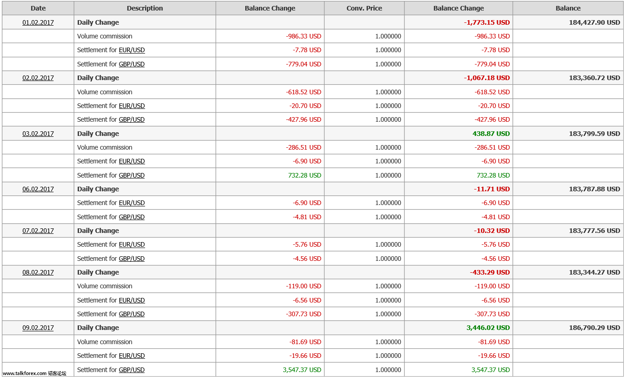Select the balance value 183,799.59 USD
The width and height of the screenshot is (626, 378).
click(594, 134)
